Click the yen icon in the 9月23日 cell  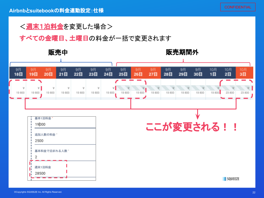pyautogui.click(x=98, y=88)
